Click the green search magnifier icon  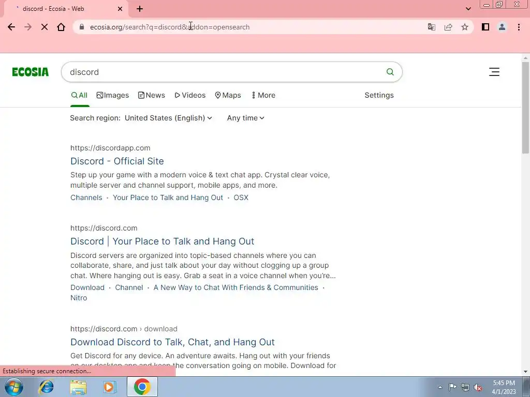[x=390, y=71]
